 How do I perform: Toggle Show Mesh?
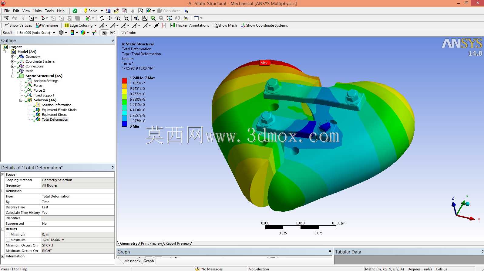(225, 25)
